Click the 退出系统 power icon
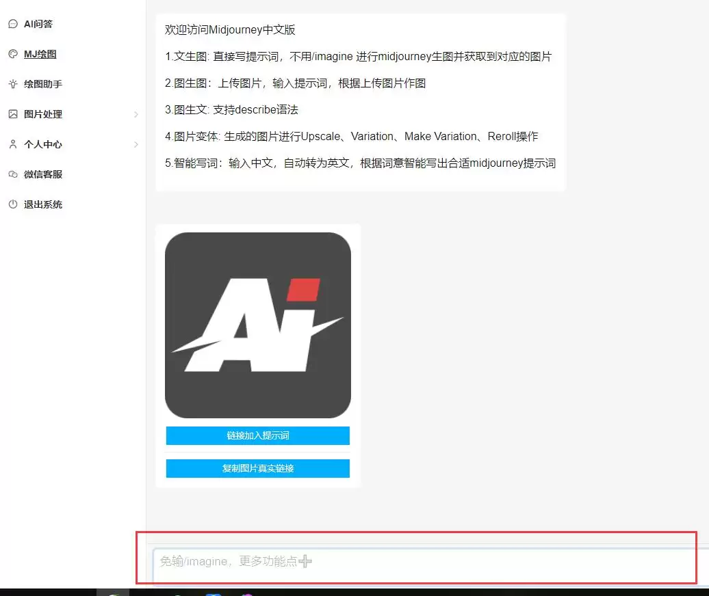The image size is (709, 596). click(13, 204)
